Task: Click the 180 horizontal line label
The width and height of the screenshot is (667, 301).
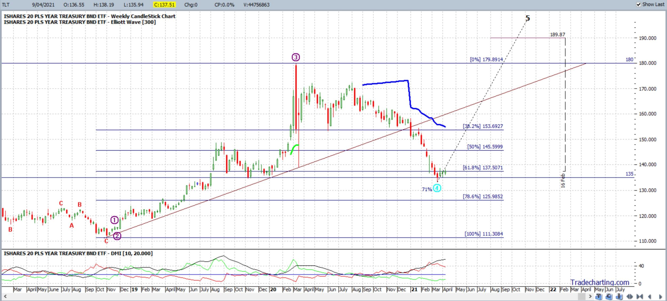Action: (629, 60)
